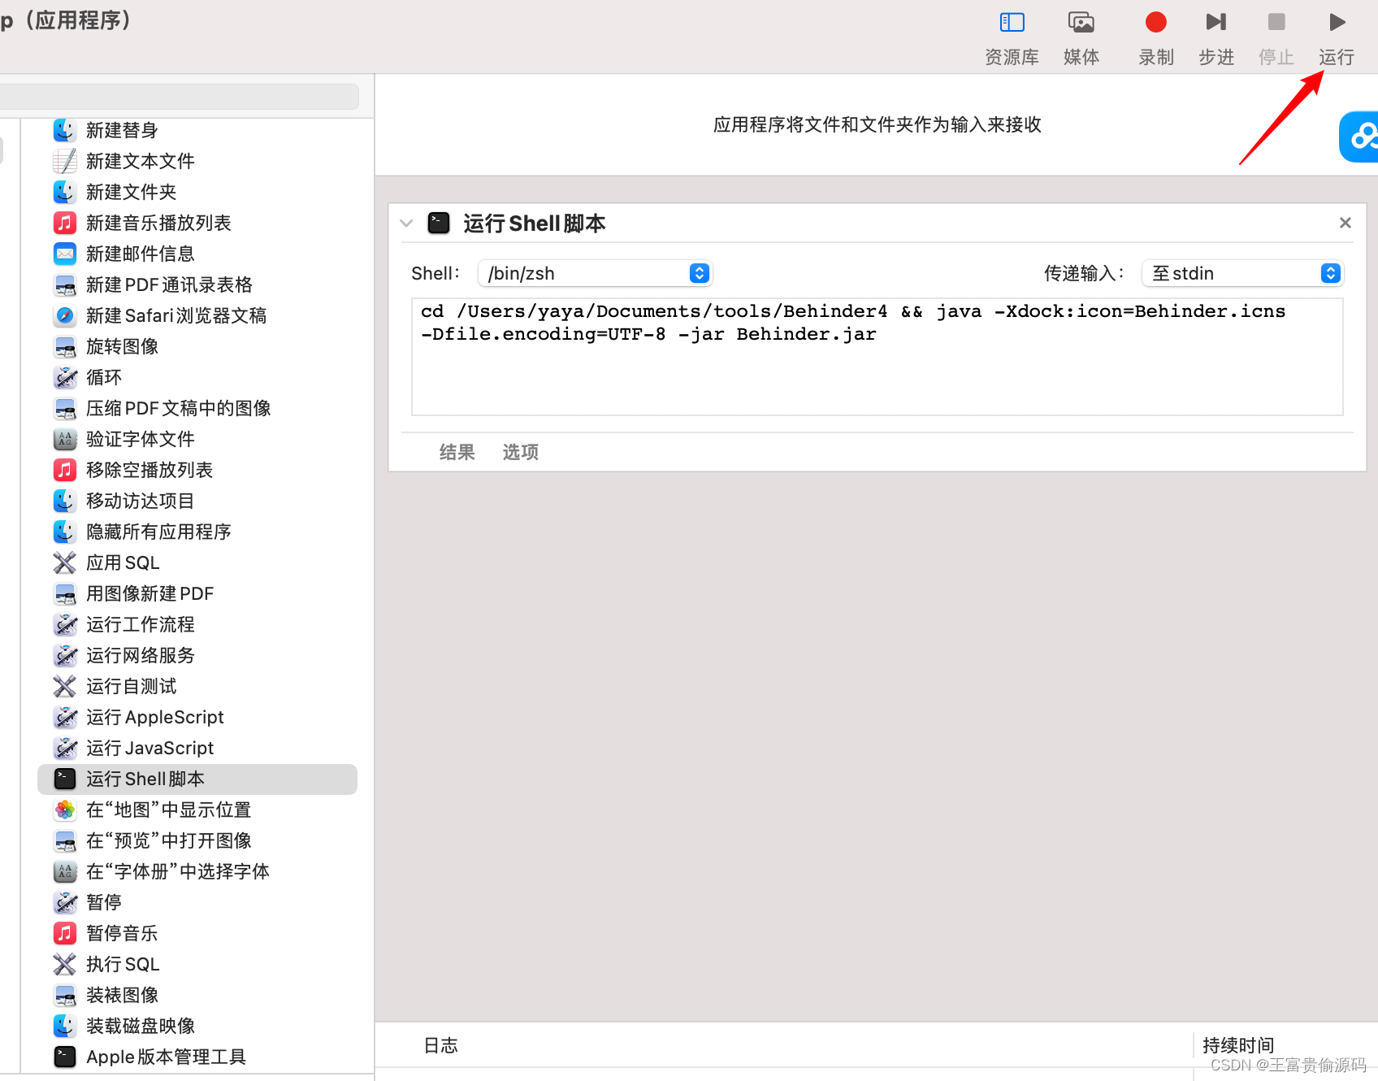The width and height of the screenshot is (1378, 1081).
Task: Select 运行 AppleScript icon action
Action: (65, 717)
